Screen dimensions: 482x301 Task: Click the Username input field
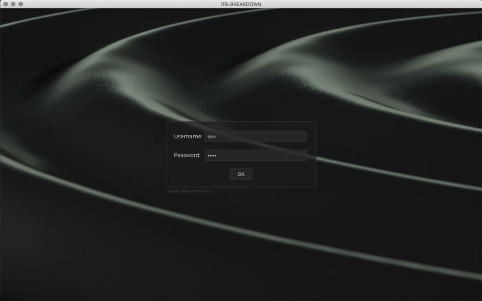255,136
